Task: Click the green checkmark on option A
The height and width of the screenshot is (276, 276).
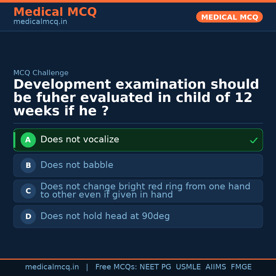Action: [x=254, y=140]
